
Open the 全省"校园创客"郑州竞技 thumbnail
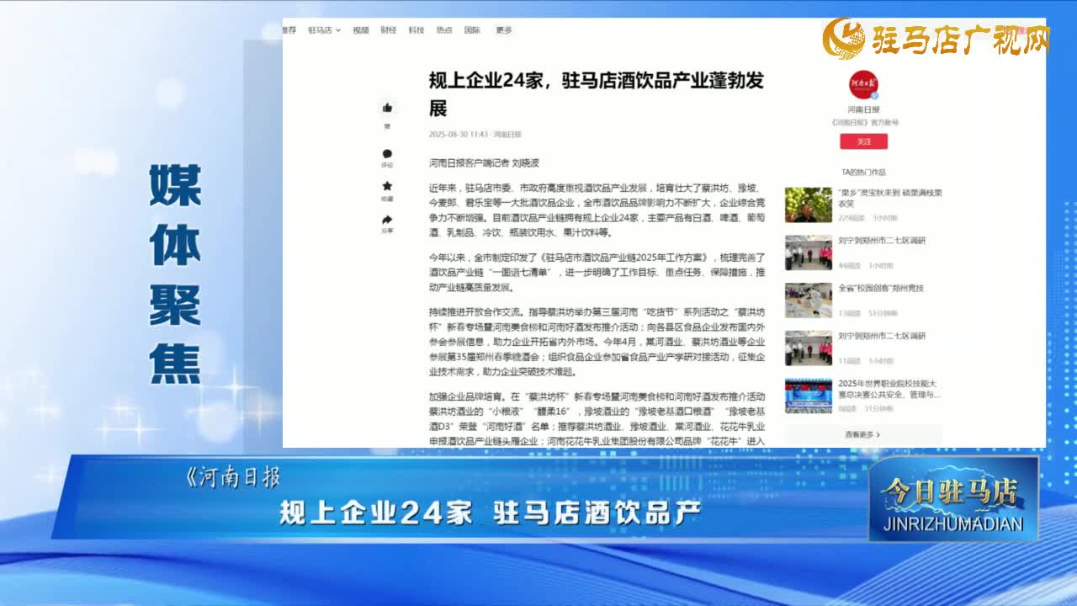click(808, 300)
